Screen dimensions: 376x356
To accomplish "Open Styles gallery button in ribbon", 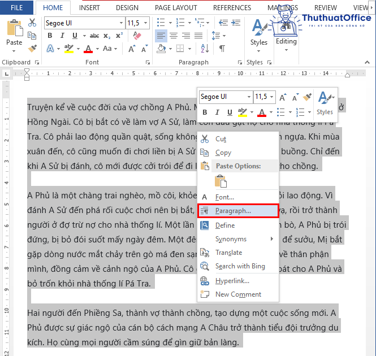I will [259, 36].
